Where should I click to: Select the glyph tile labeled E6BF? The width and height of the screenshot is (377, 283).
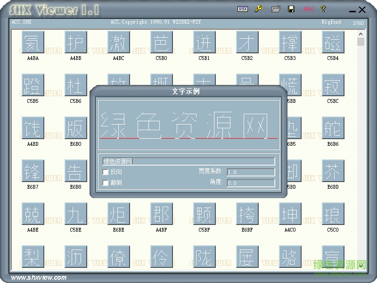pos(247,214)
